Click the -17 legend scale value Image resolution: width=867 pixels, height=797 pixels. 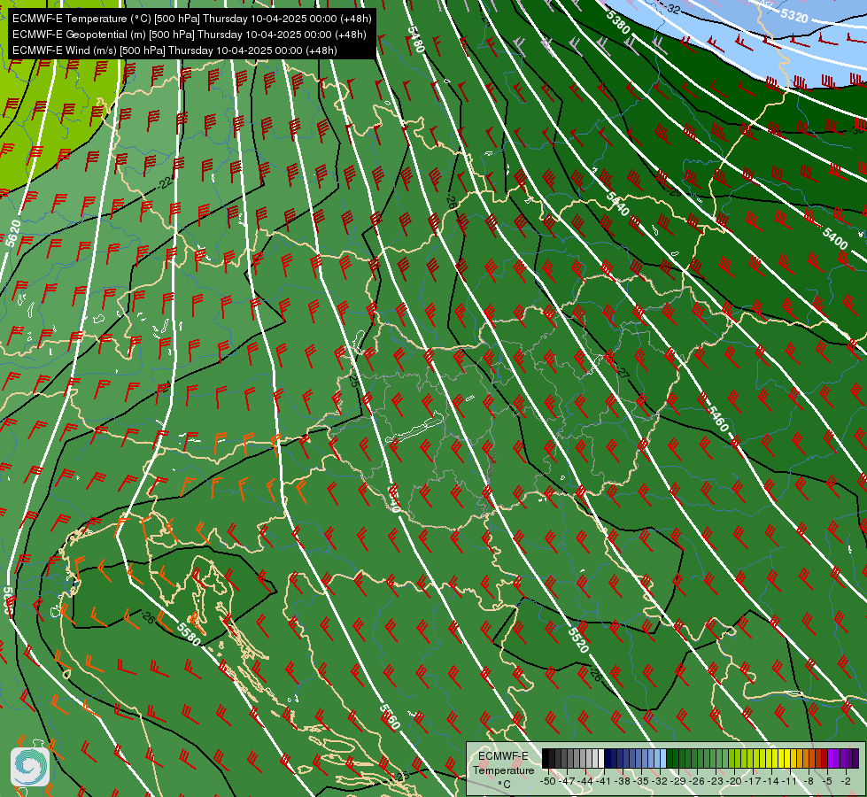click(x=753, y=781)
